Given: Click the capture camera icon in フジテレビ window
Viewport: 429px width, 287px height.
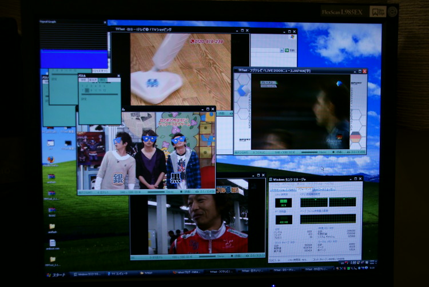Looking at the screenshot, I should click(348, 152).
